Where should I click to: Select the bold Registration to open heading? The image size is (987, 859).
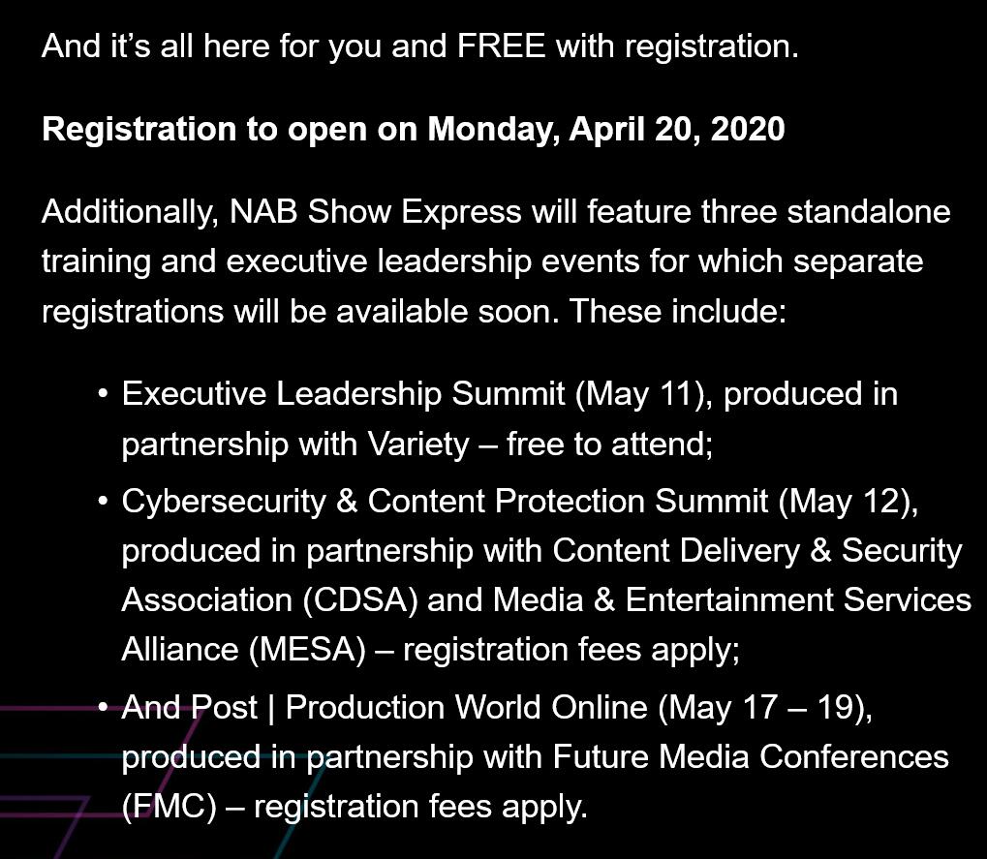(x=413, y=130)
